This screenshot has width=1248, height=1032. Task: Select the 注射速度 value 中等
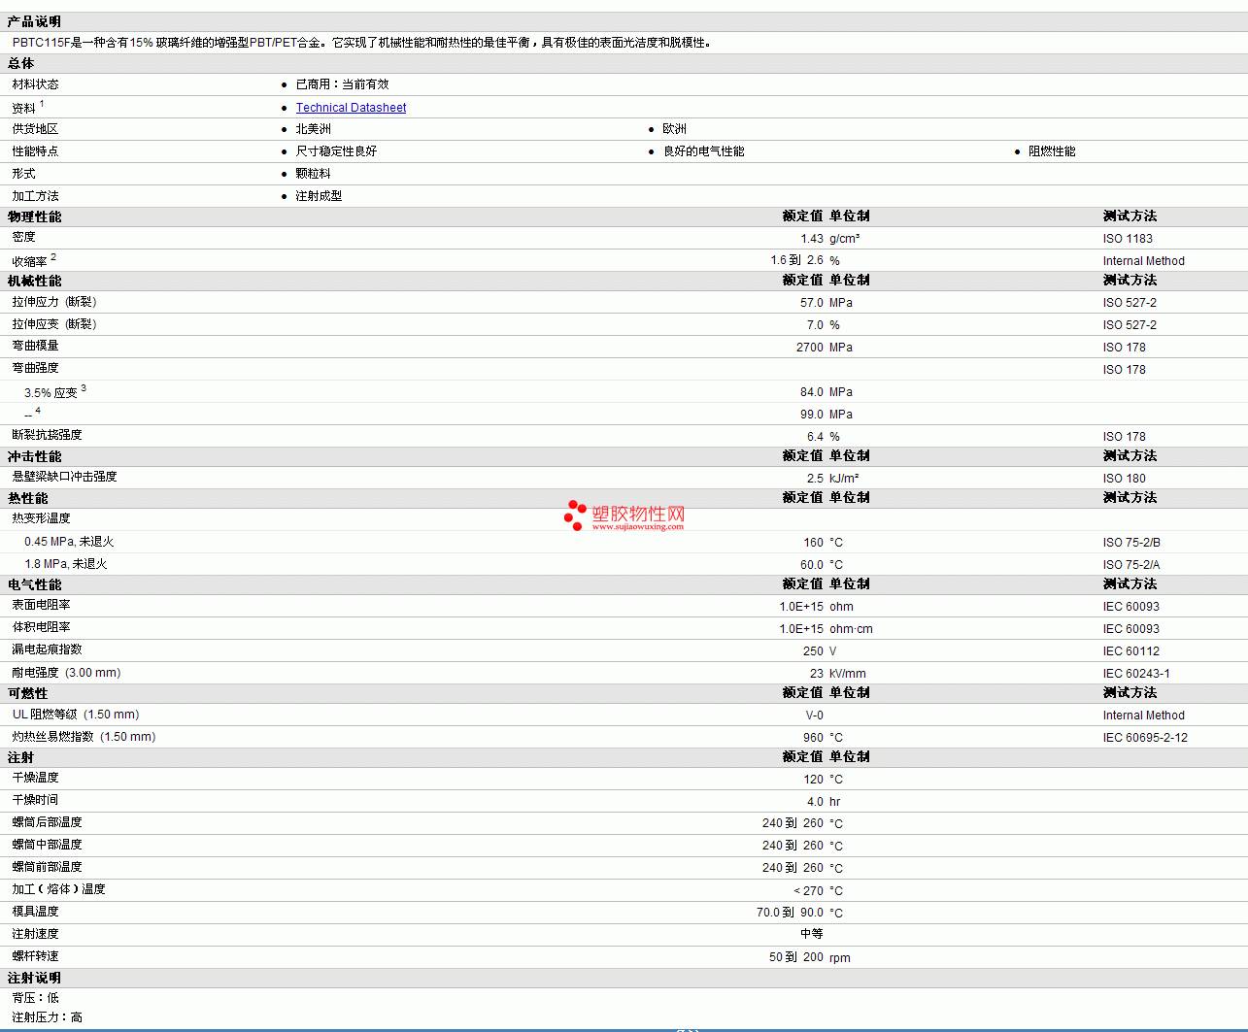pos(812,934)
